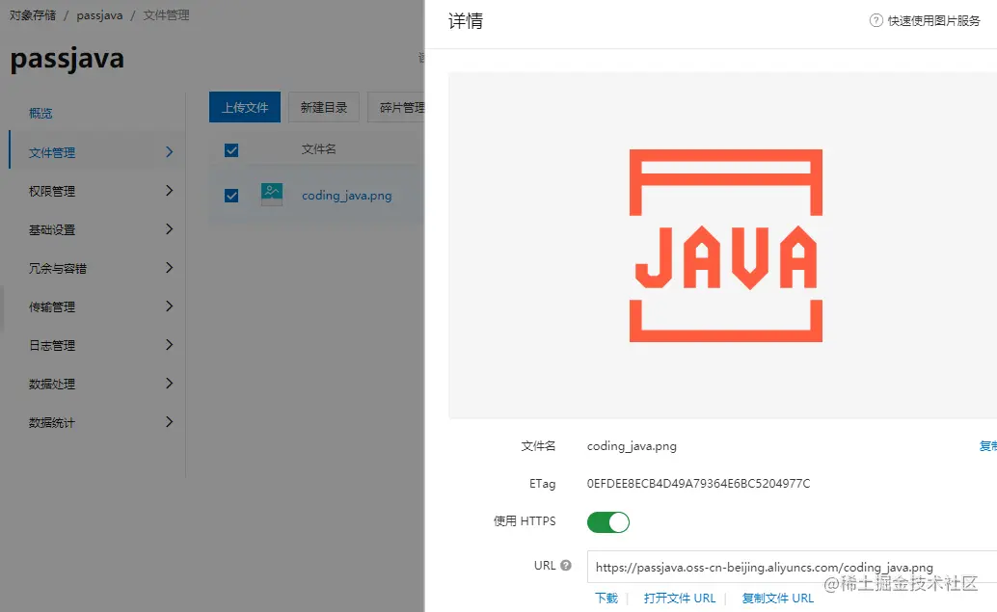Expand the 权限管理 chevron

point(169,191)
